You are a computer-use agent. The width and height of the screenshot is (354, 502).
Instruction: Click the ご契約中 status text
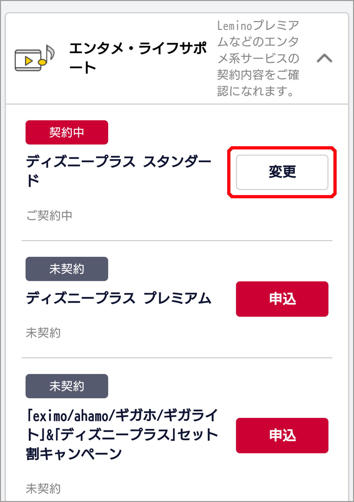pyautogui.click(x=49, y=215)
